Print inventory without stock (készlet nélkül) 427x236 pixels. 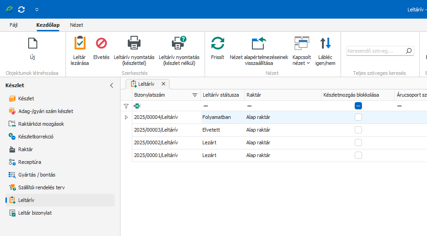tap(179, 44)
